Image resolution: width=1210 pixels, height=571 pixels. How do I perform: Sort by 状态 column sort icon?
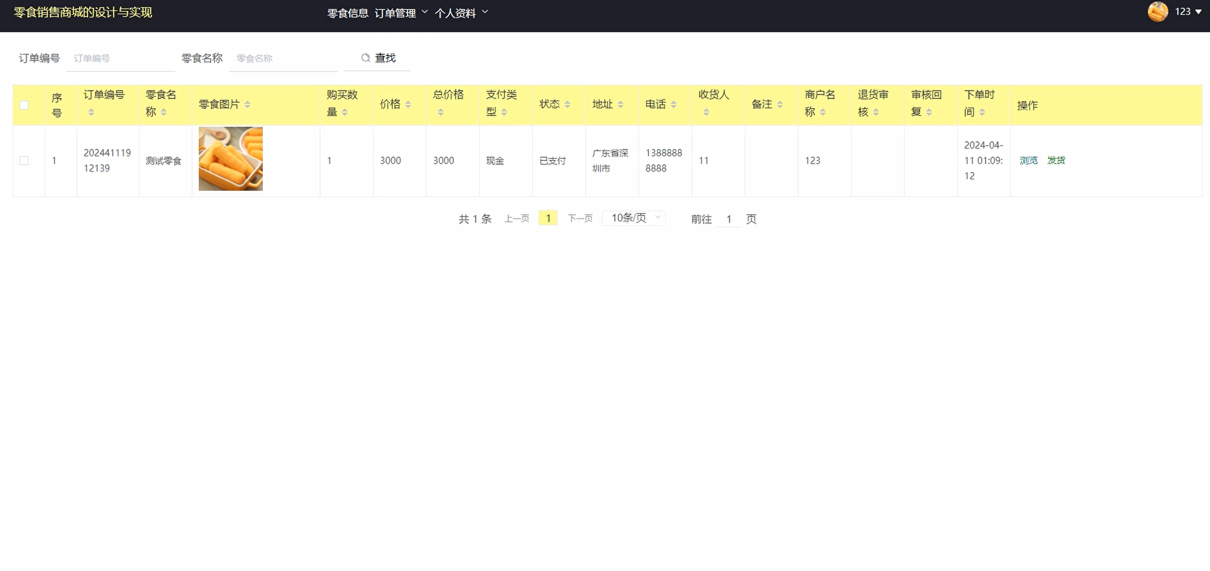568,104
